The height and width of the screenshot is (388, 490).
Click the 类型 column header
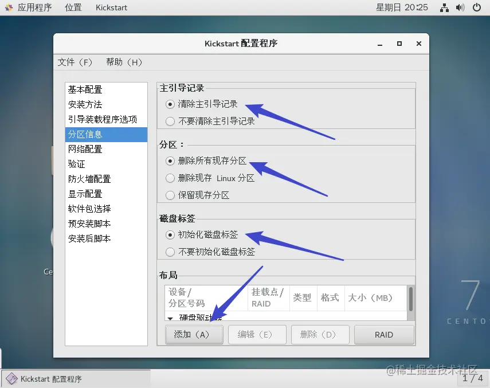(x=303, y=297)
